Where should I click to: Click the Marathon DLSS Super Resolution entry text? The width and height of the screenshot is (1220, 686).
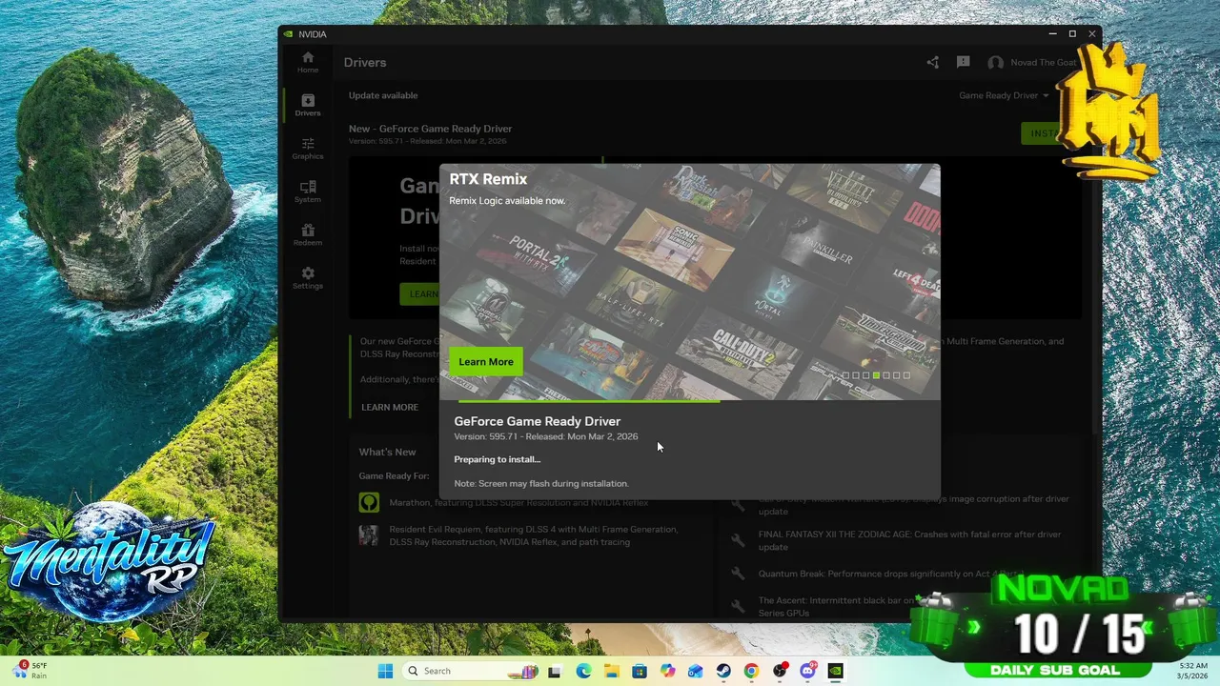click(x=518, y=502)
